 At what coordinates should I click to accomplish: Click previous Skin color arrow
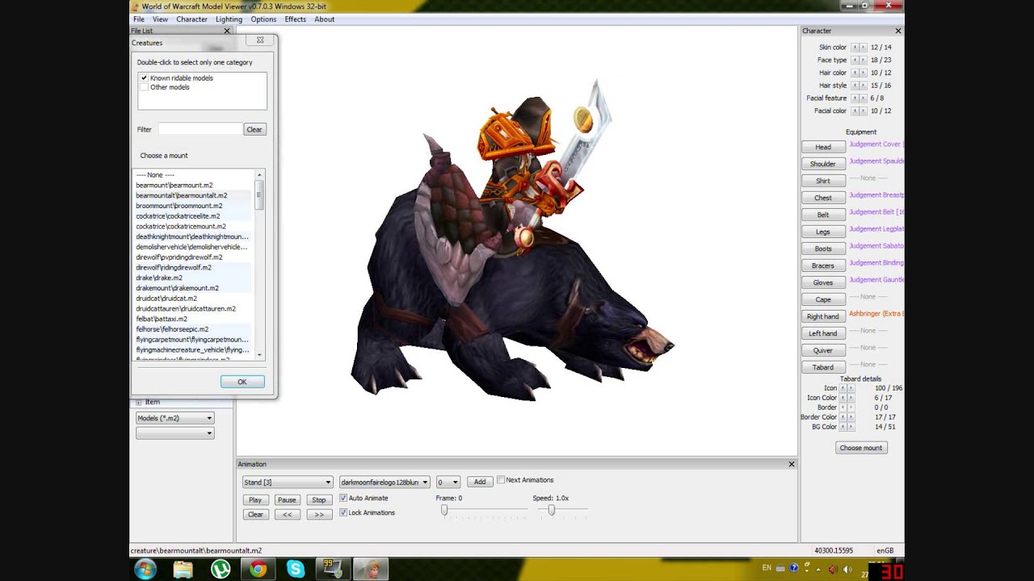pos(855,48)
